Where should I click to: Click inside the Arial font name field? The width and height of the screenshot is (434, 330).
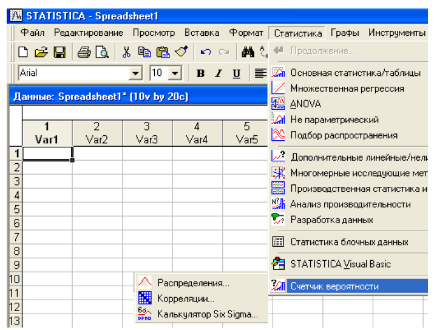point(74,73)
